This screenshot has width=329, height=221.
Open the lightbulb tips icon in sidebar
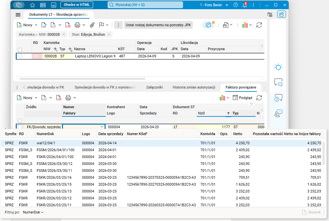278,67
